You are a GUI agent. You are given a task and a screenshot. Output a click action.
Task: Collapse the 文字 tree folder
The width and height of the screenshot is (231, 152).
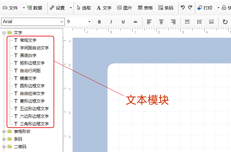(4, 33)
